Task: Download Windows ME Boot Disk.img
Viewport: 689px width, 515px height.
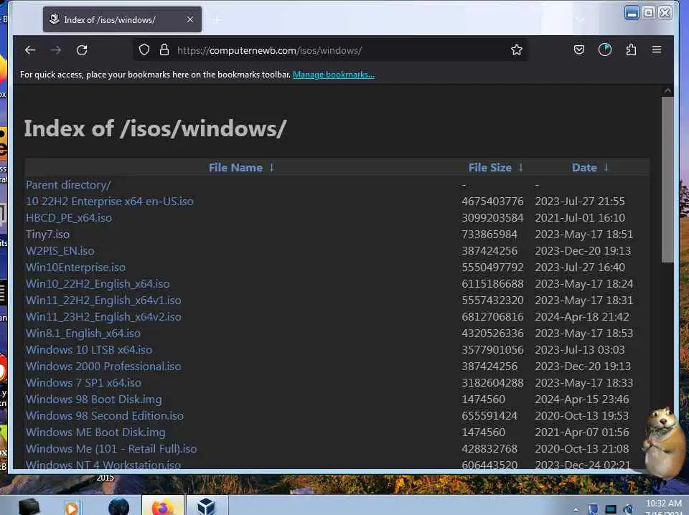Action: (x=95, y=433)
